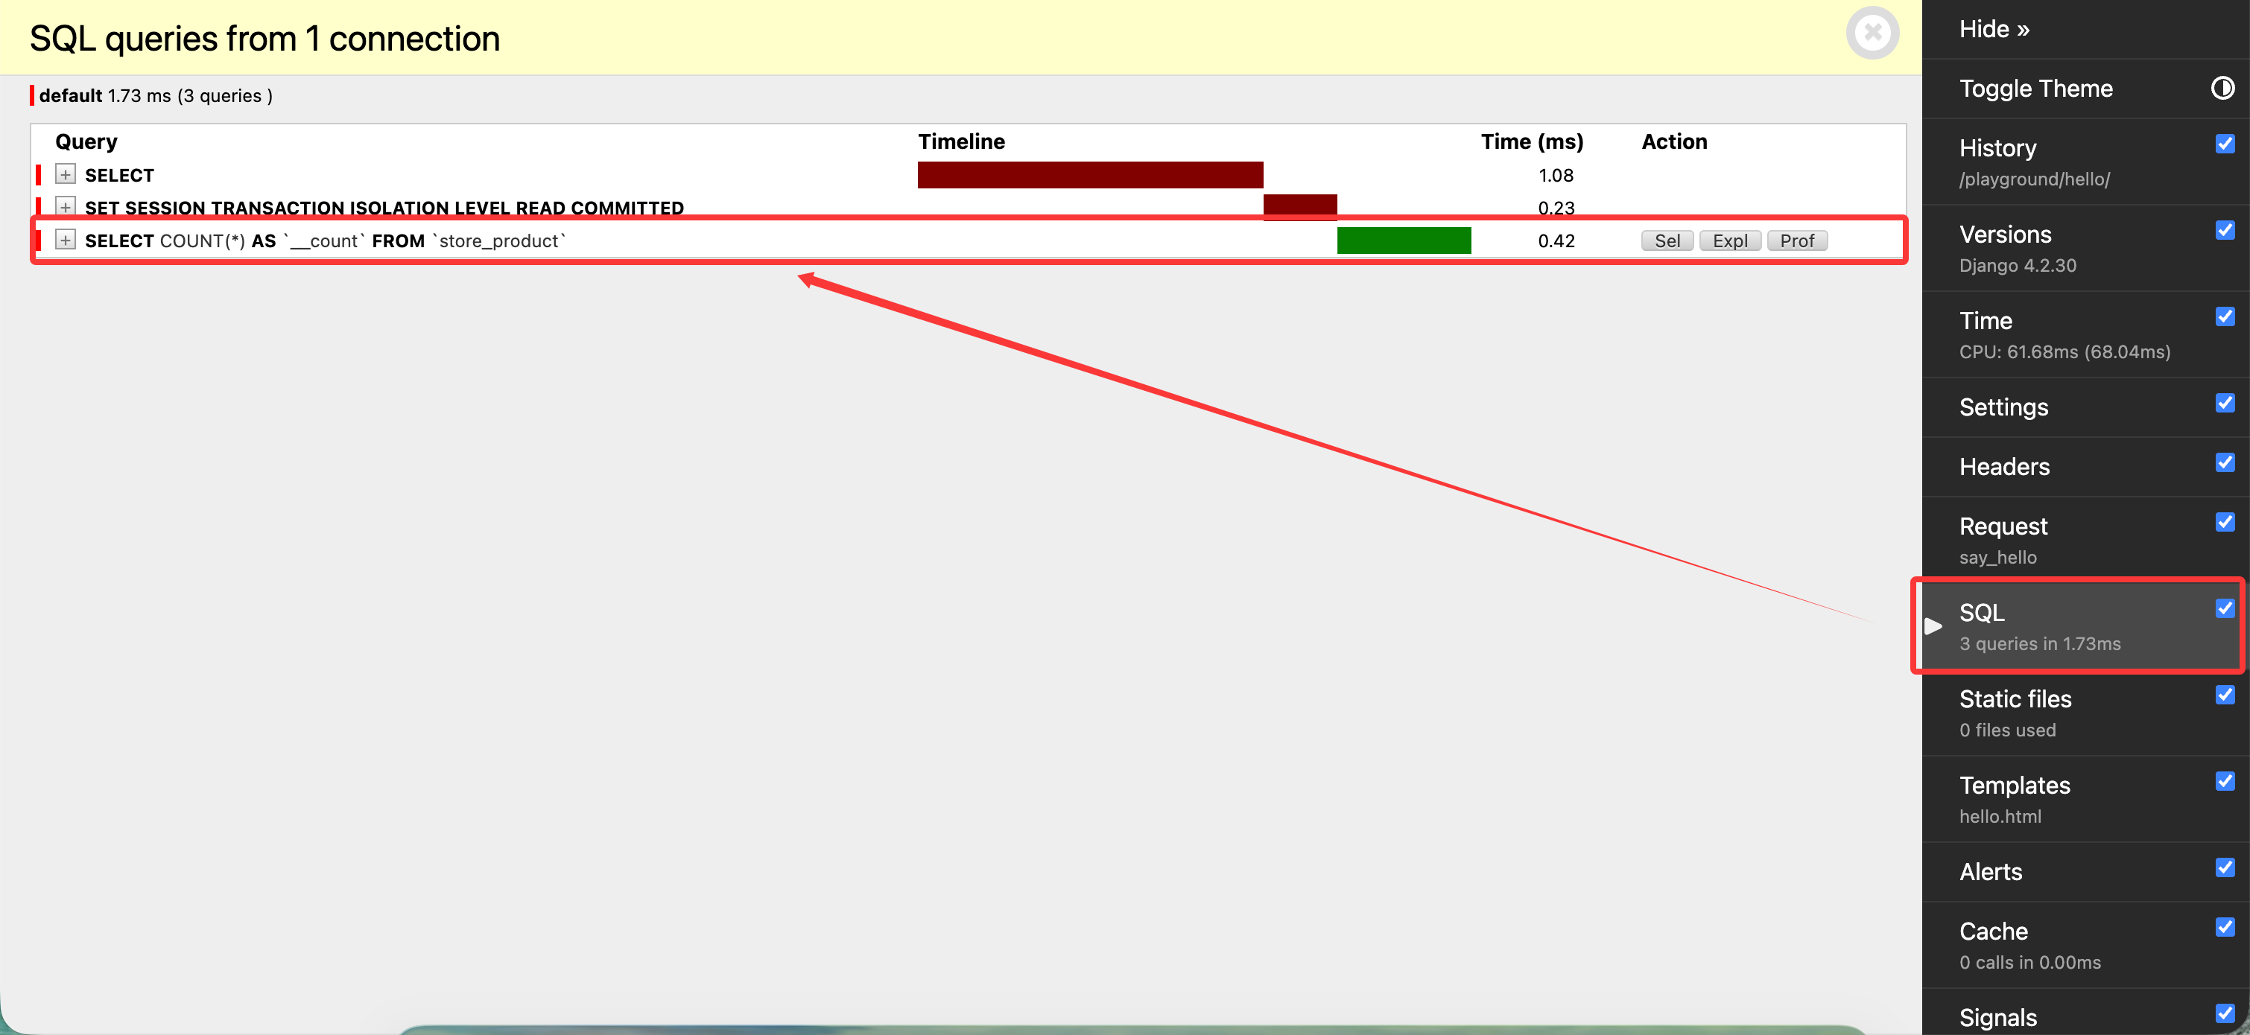This screenshot has height=1035, width=2250.
Task: Uncheck the Versions panel checkbox
Action: click(2225, 229)
